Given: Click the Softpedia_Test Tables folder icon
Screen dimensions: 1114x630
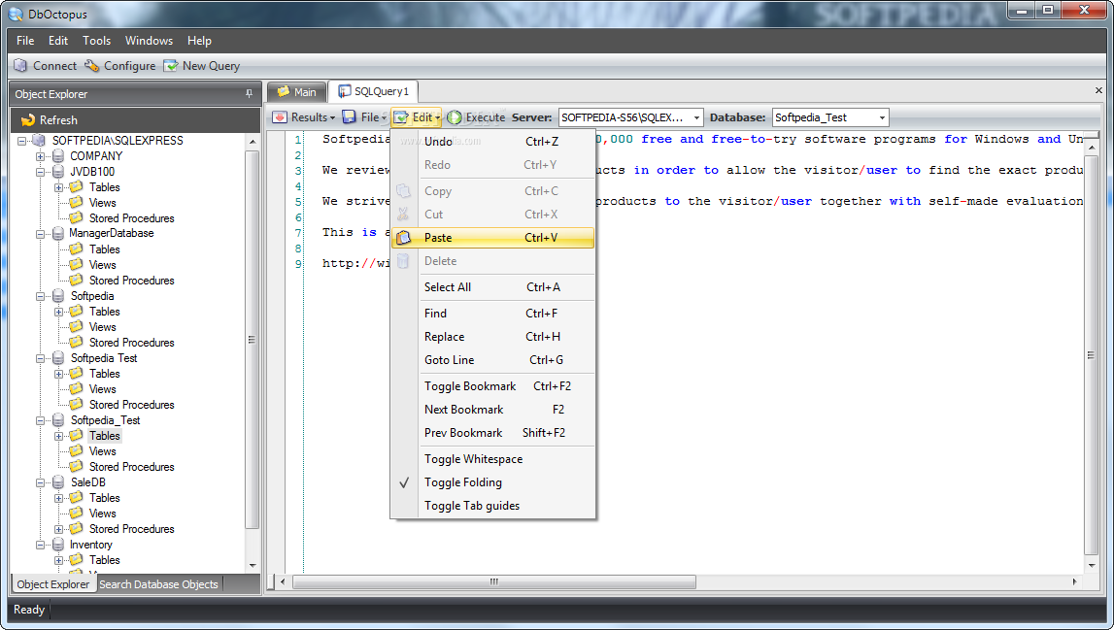Looking at the screenshot, I should pos(76,436).
